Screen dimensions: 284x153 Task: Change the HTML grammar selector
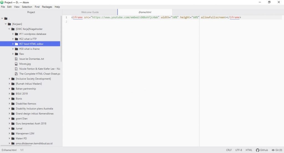pyautogui.click(x=249, y=150)
